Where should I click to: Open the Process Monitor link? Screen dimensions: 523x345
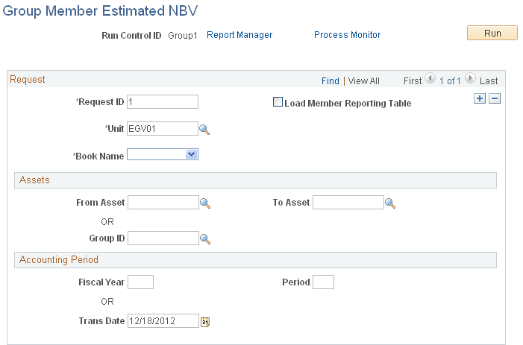[347, 35]
